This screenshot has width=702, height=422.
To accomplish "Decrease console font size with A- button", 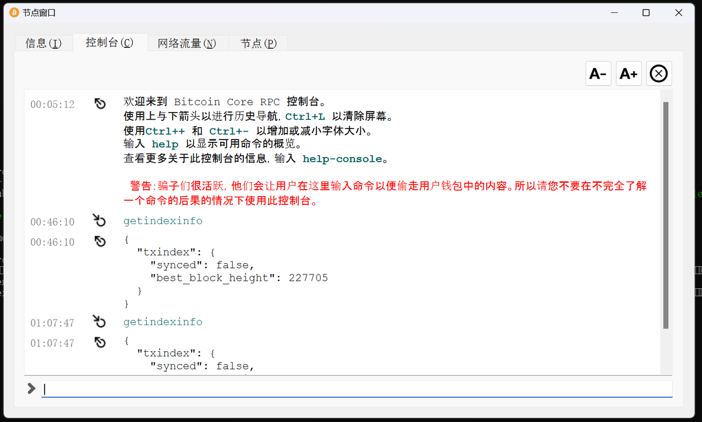I will pos(598,74).
